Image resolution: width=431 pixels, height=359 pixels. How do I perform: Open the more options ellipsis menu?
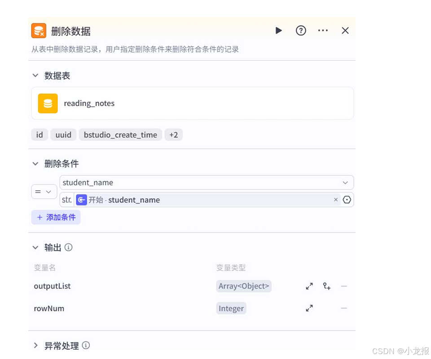[x=323, y=31]
